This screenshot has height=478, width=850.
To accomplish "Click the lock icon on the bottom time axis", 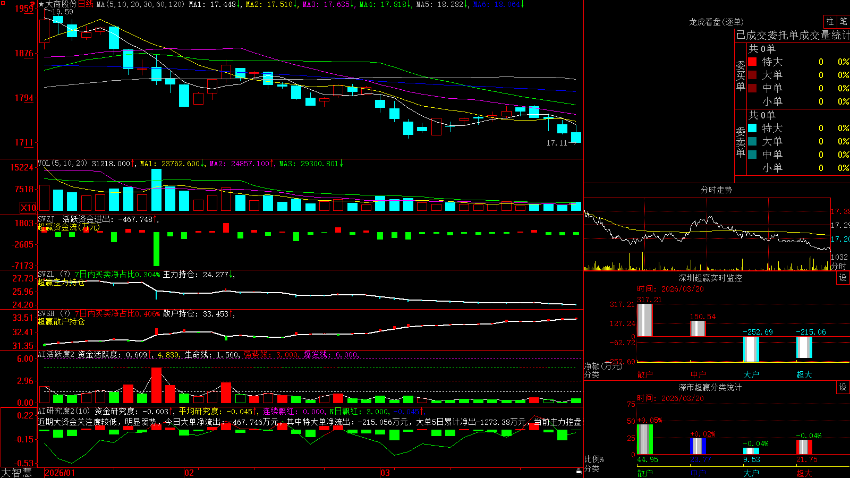I will [579, 471].
